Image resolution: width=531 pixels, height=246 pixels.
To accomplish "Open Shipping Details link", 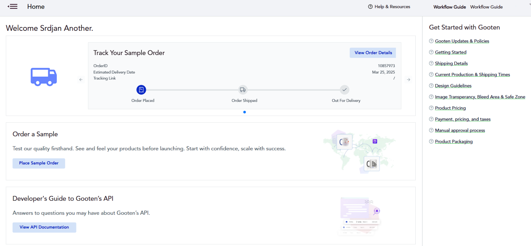I will coord(451,63).
